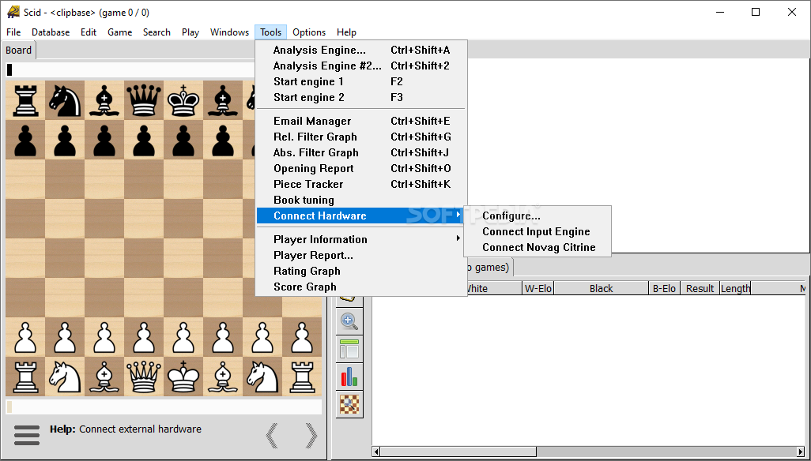Image resolution: width=811 pixels, height=461 pixels.
Task: Select Book tuning
Action: pos(361,200)
